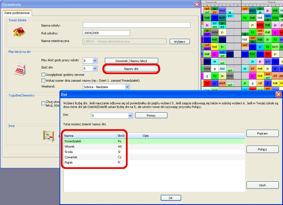
Task: Toggle 'Wskaż numer dnia zamiast nazwy' checkbox
Action: click(x=43, y=81)
